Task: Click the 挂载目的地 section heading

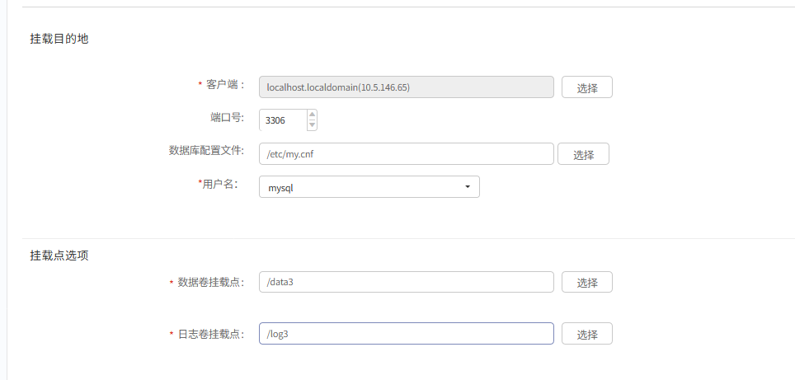Action: pyautogui.click(x=59, y=39)
